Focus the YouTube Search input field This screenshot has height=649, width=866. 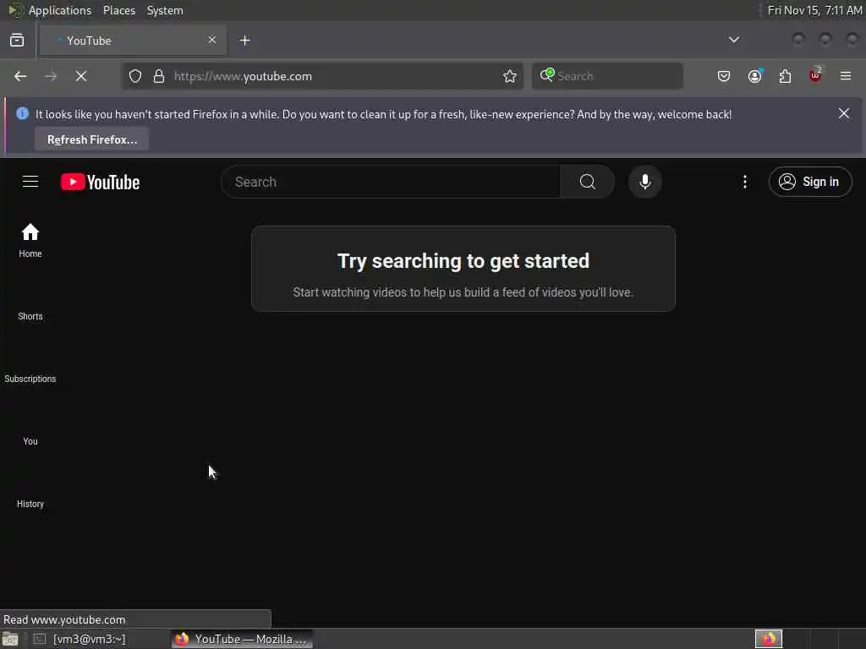(391, 182)
